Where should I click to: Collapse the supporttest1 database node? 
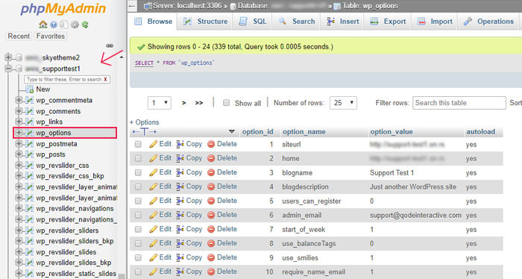tap(8, 69)
